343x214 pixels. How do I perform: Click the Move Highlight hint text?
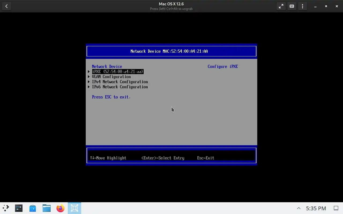pos(108,158)
